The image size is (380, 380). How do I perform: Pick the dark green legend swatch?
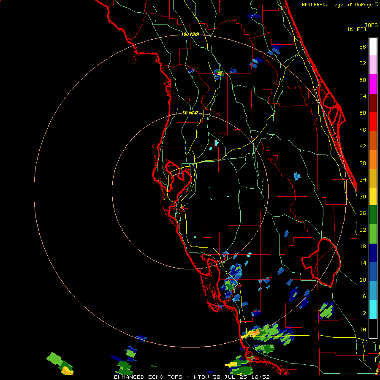coord(373,215)
